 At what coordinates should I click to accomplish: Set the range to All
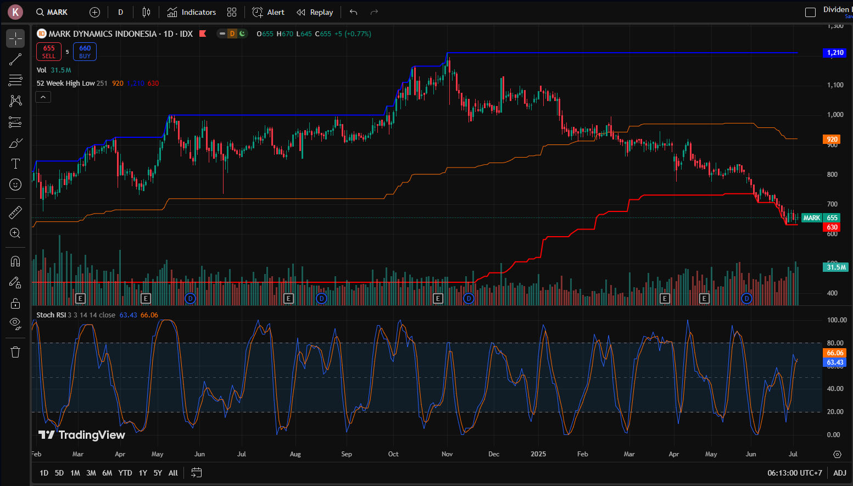click(x=173, y=473)
